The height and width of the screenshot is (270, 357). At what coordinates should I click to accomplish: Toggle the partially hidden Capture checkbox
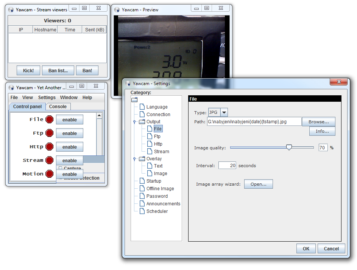pyautogui.click(x=60, y=168)
